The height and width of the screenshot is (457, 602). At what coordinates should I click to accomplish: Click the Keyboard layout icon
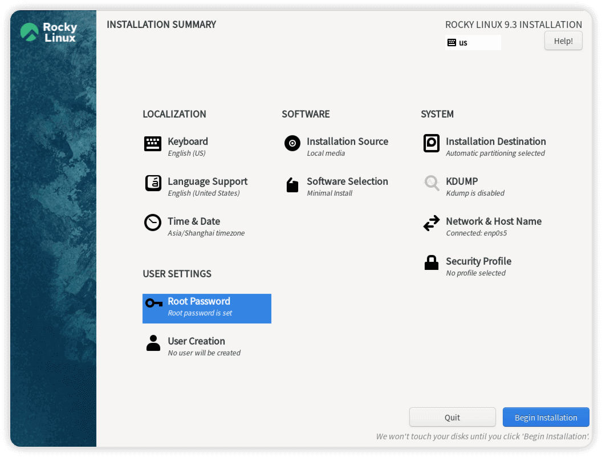152,144
